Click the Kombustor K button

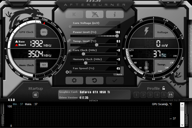(x=74, y=14)
